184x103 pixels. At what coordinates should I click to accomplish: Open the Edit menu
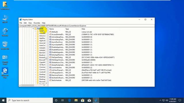pos(25,23)
